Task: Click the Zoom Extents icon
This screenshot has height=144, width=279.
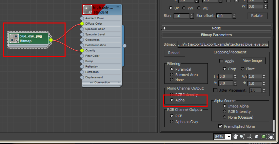Action: 257,137
